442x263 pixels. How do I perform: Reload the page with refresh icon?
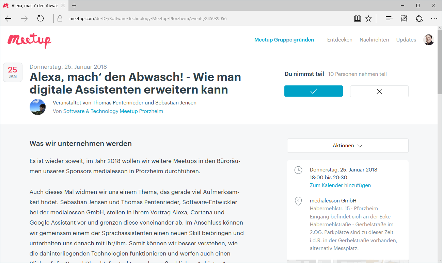(41, 19)
